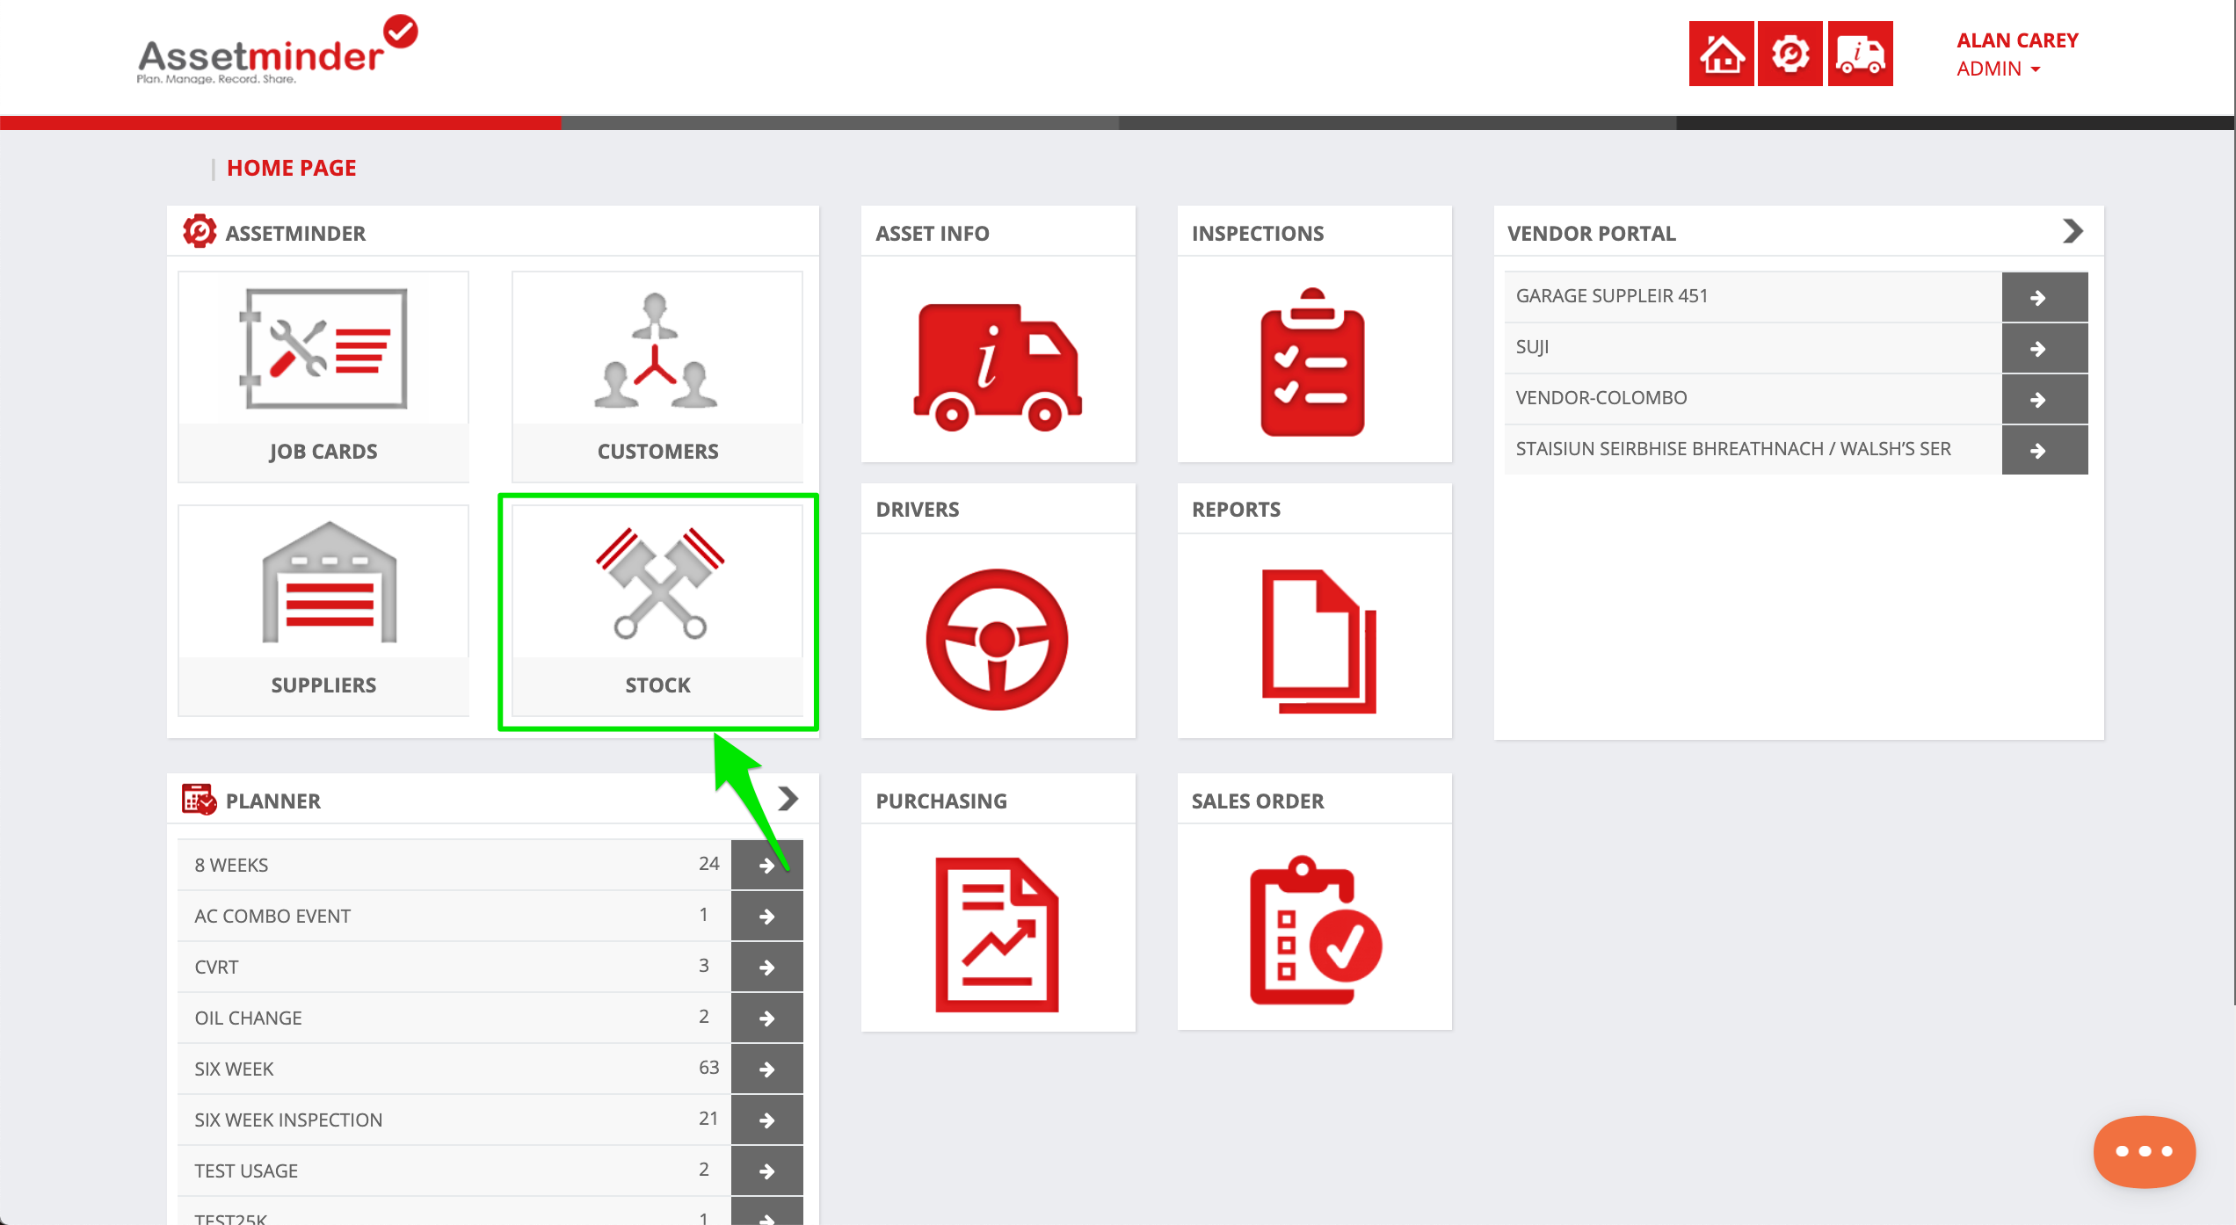Open the Suppliers tile
The image size is (2236, 1225).
(323, 610)
